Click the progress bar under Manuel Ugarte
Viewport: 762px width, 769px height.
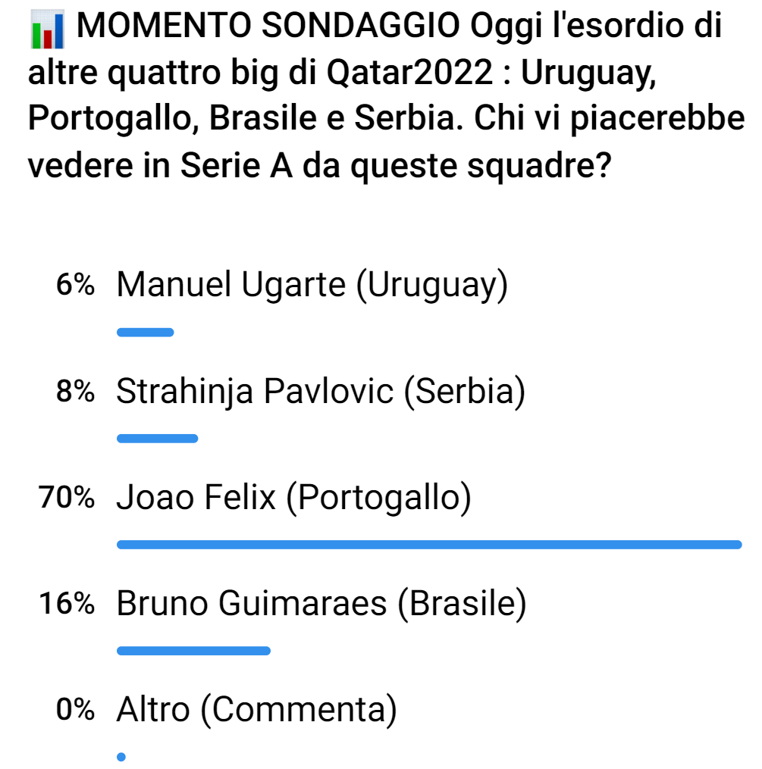(x=146, y=332)
